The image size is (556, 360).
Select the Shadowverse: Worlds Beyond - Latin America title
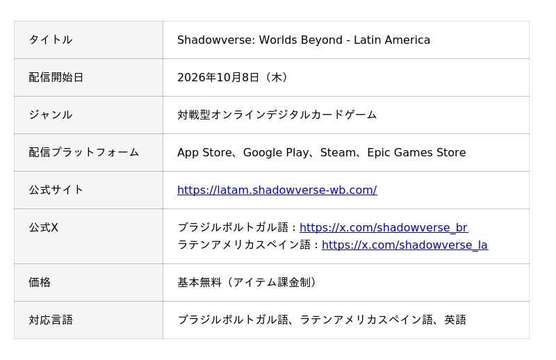(304, 40)
